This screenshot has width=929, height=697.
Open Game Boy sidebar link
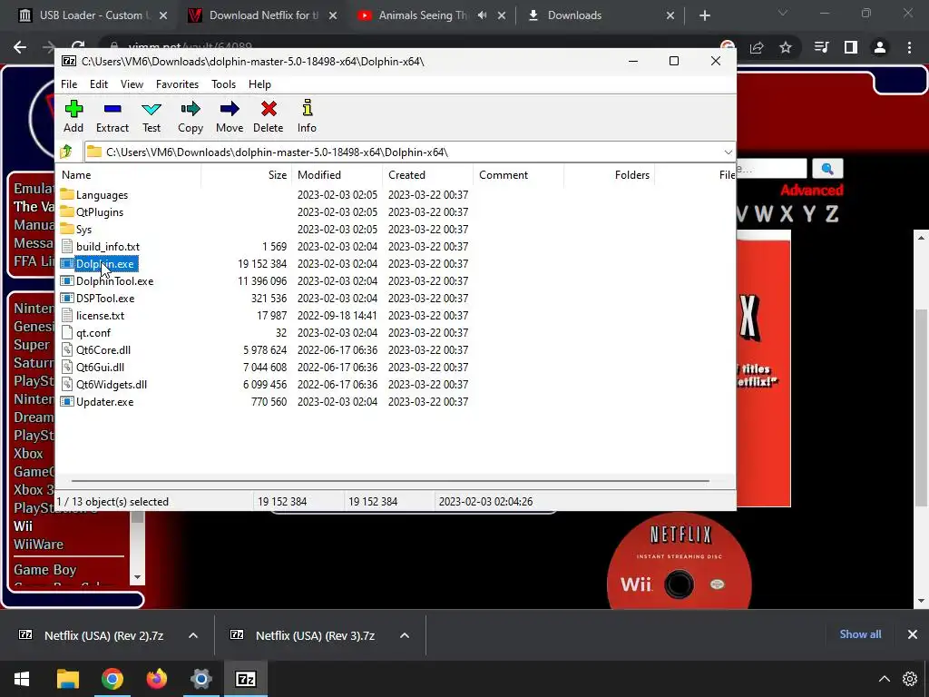45,570
